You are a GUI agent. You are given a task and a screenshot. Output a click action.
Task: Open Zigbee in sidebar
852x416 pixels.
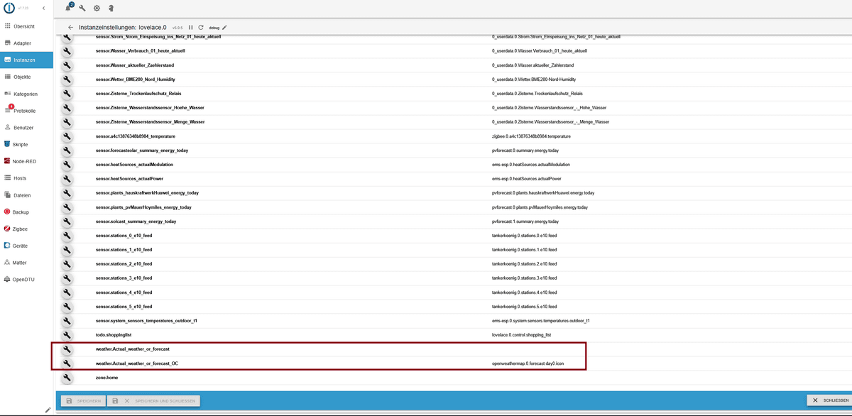click(x=26, y=229)
